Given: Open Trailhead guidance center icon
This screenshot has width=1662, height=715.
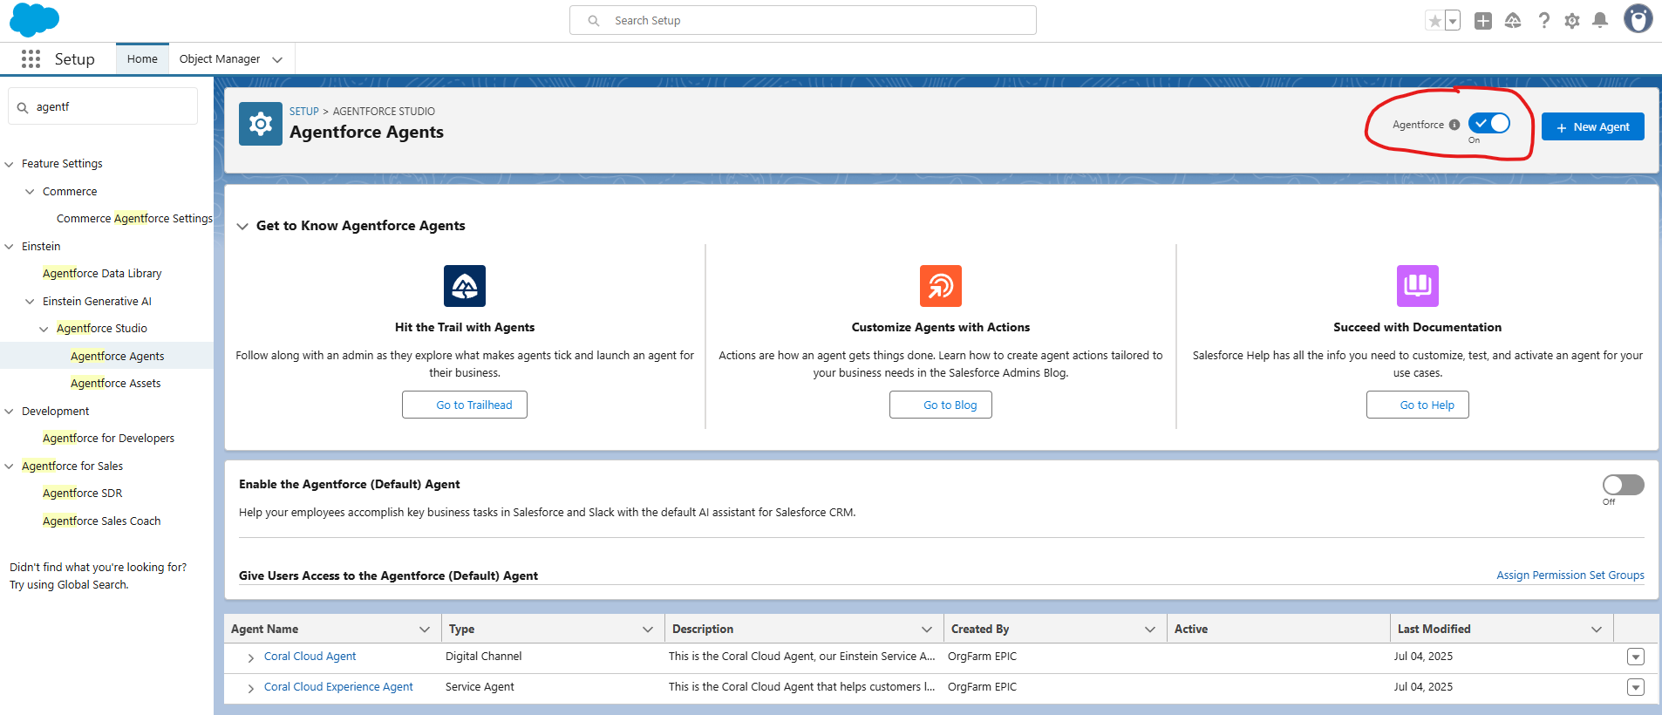Looking at the screenshot, I should click(1513, 21).
